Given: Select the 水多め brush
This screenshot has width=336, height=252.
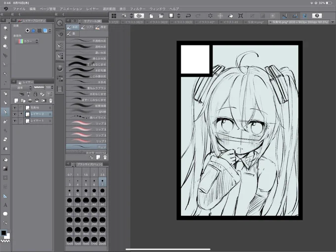Looking at the screenshot, I should click(86, 82).
